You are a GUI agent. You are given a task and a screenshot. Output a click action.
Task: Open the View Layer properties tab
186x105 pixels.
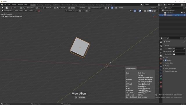click(x=161, y=52)
